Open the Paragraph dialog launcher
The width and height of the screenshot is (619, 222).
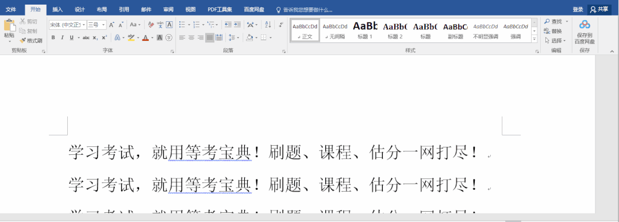pos(284,51)
